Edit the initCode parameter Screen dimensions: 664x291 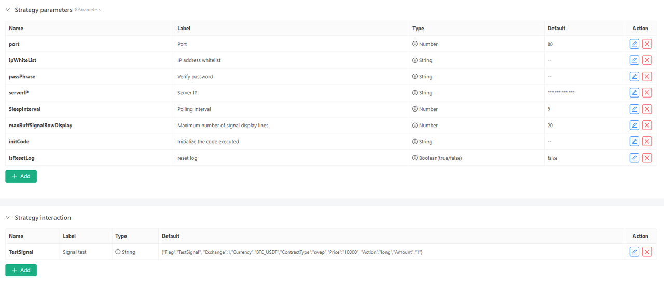[x=634, y=142]
